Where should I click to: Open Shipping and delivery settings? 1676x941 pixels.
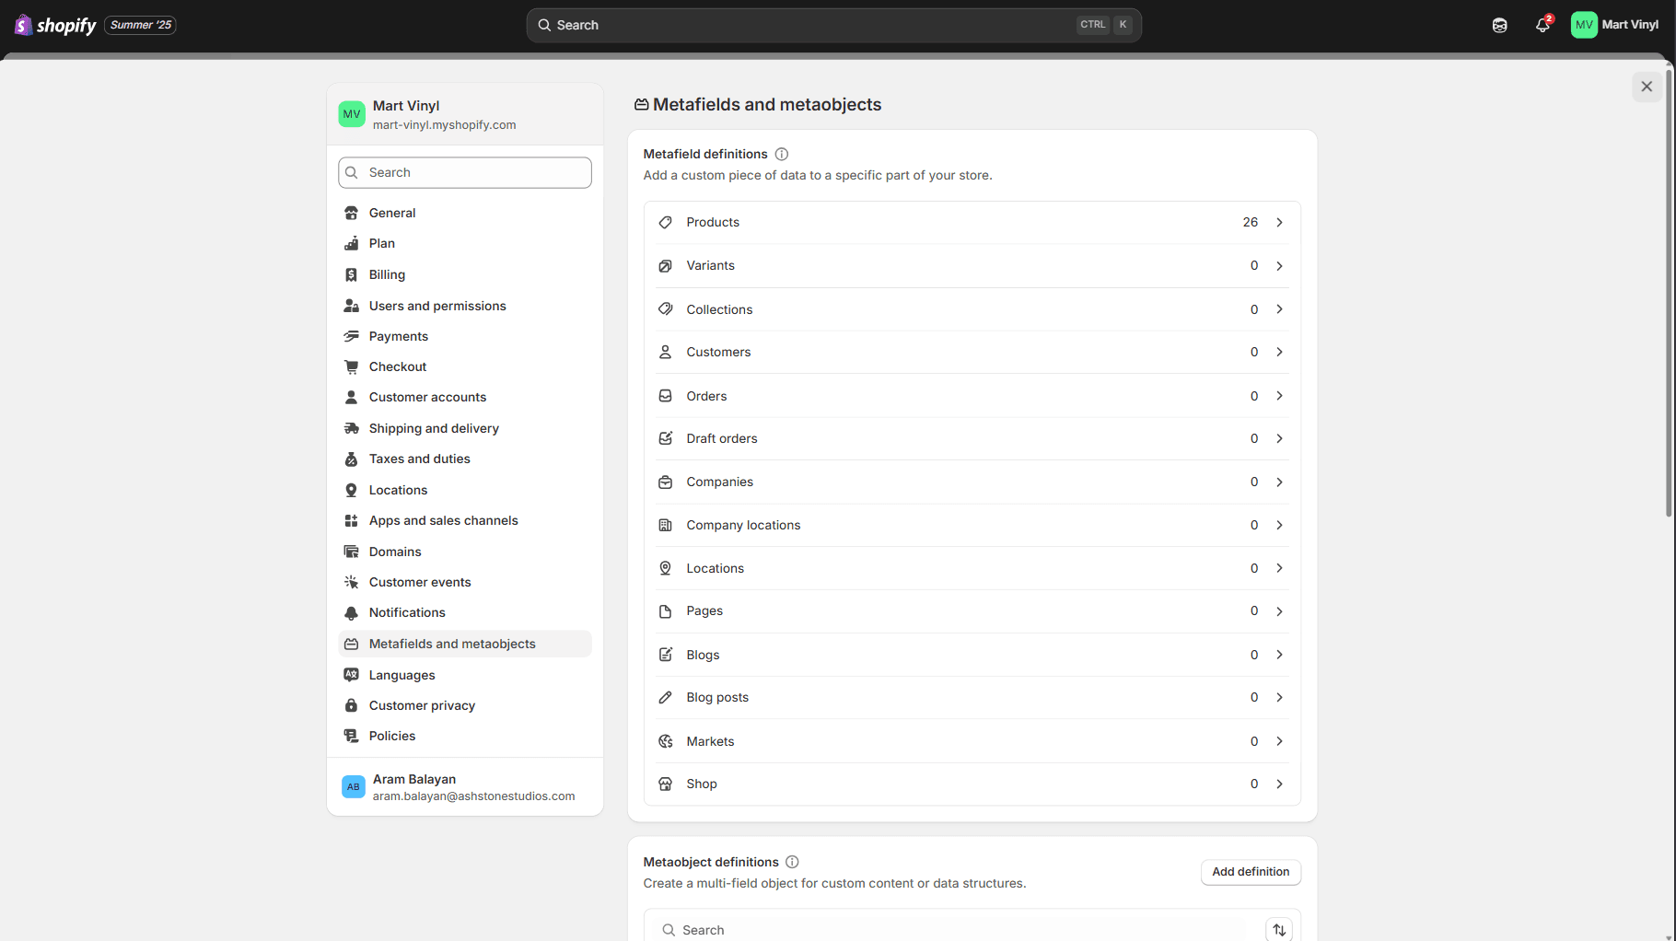(x=434, y=428)
